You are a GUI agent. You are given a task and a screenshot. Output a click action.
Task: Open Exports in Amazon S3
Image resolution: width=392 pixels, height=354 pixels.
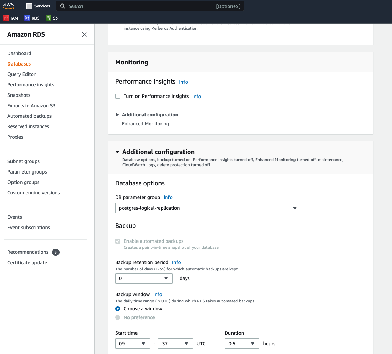click(x=31, y=106)
